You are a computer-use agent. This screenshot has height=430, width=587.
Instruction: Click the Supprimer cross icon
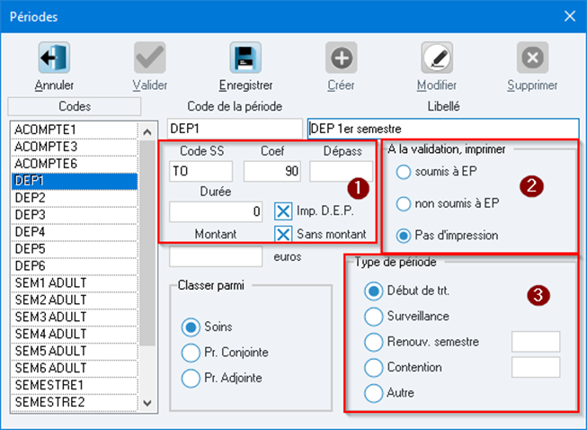[x=532, y=58]
